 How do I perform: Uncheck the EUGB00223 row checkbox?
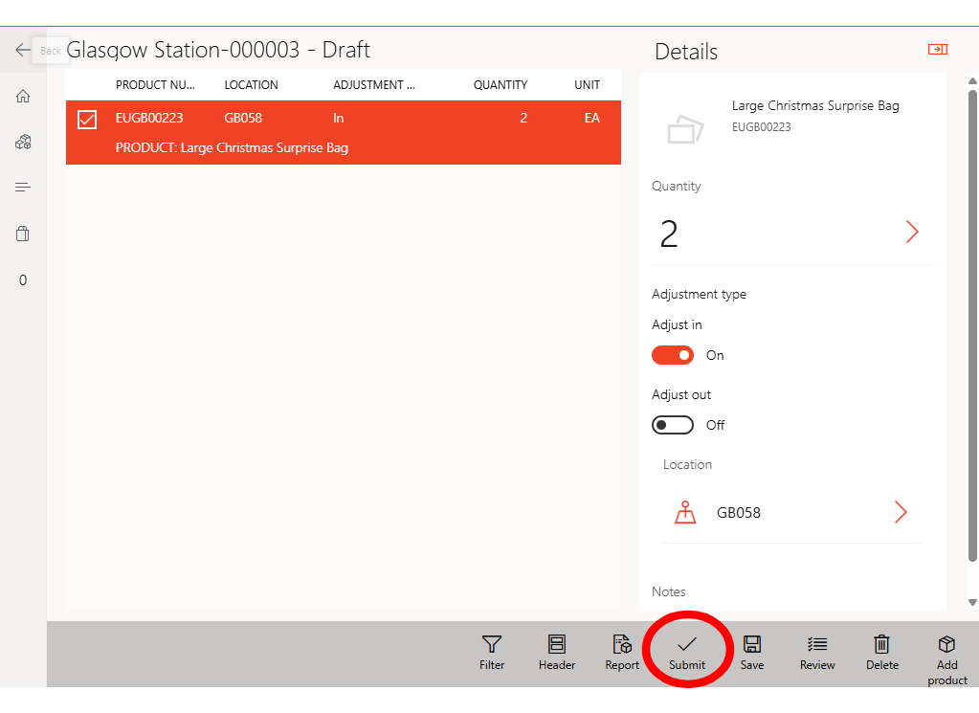click(87, 120)
